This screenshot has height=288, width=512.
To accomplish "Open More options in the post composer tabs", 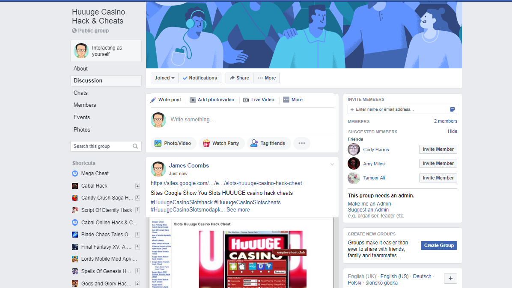I will 293,100.
